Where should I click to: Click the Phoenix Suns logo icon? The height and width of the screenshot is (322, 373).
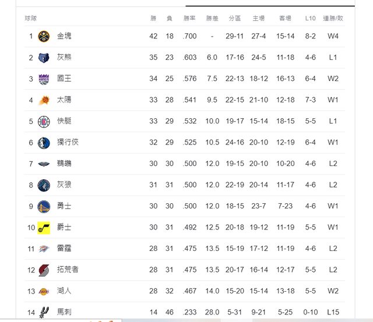44,100
